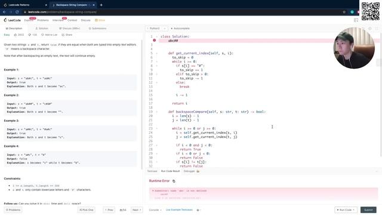382x215 pixels.
Task: Open the Problems menu
Action: click(x=43, y=20)
